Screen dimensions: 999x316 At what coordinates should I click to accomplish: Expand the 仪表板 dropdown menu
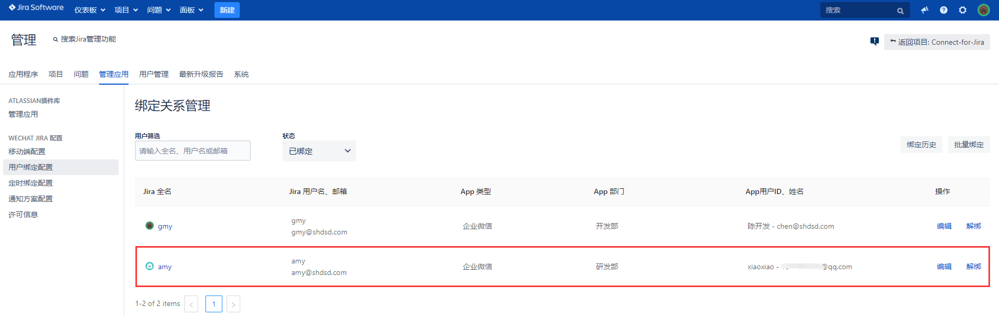coord(90,10)
